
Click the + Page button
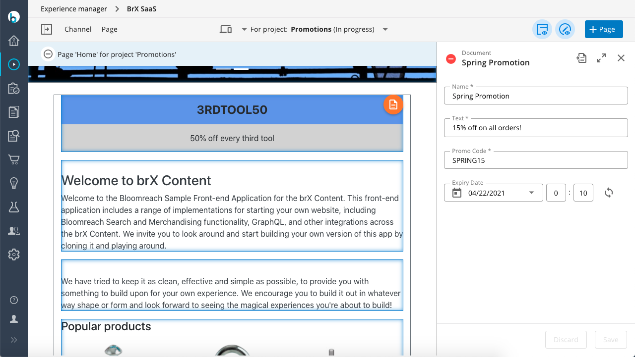(604, 29)
